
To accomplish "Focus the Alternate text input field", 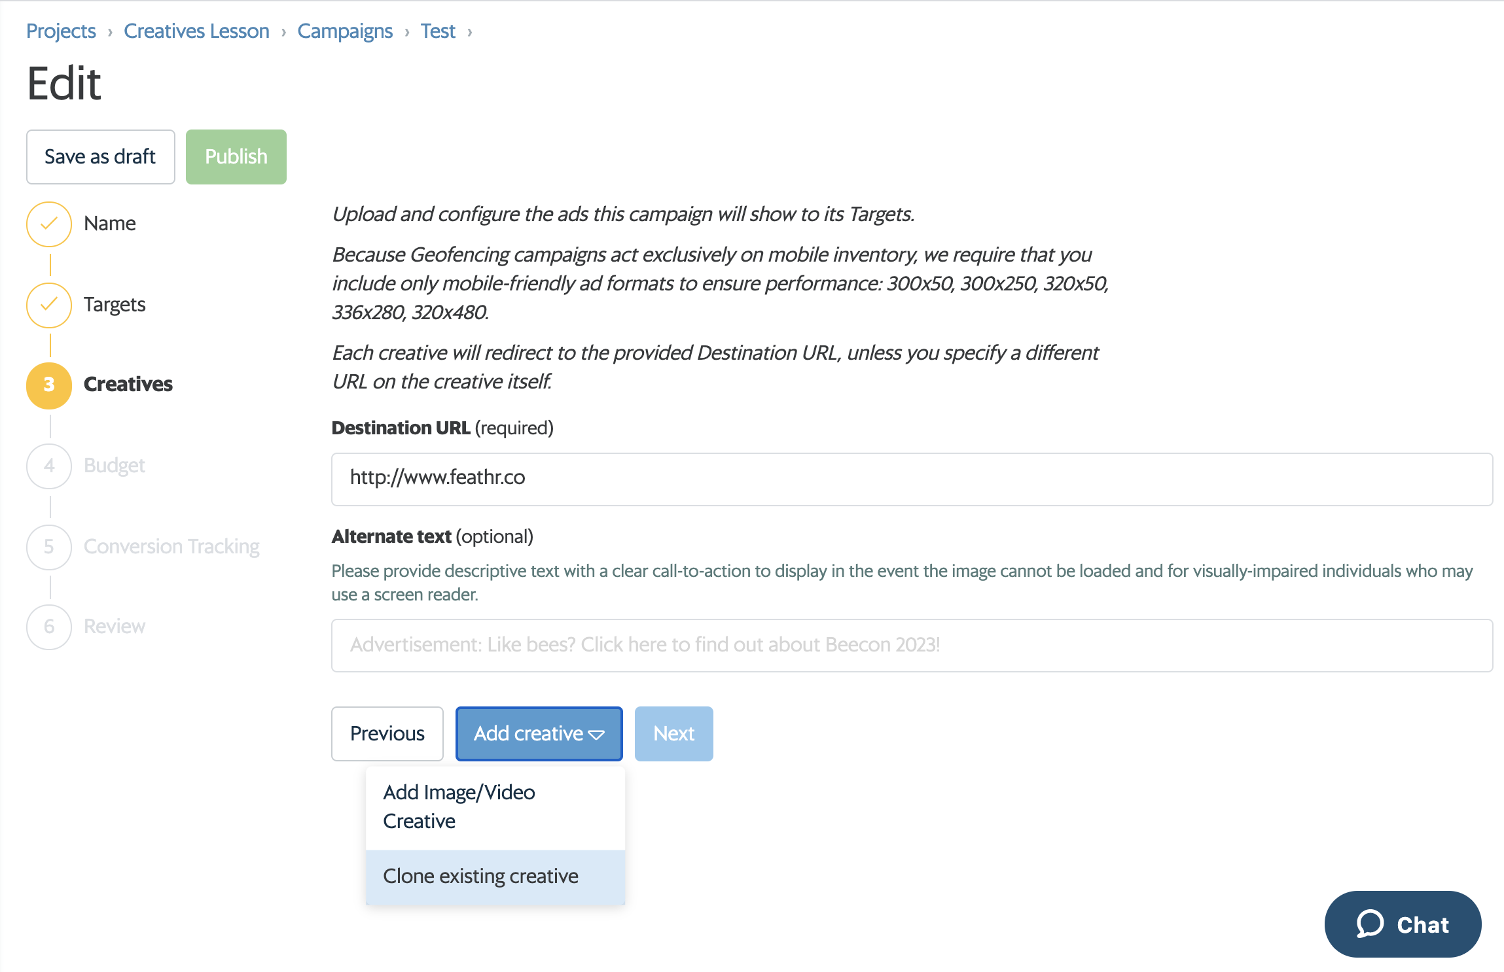I will [x=912, y=646].
